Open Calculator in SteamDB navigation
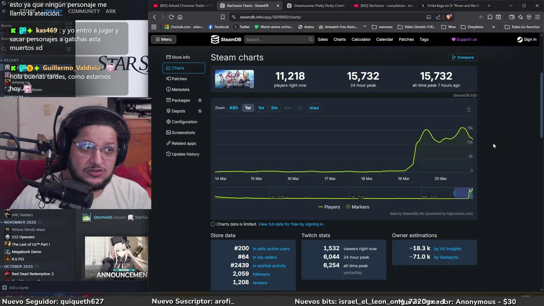The height and width of the screenshot is (306, 544). pos(361,40)
